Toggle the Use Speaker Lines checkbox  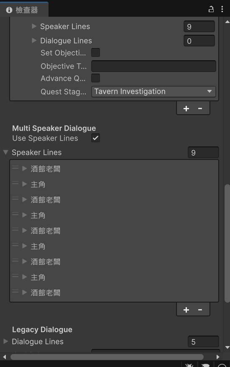[x=95, y=138]
